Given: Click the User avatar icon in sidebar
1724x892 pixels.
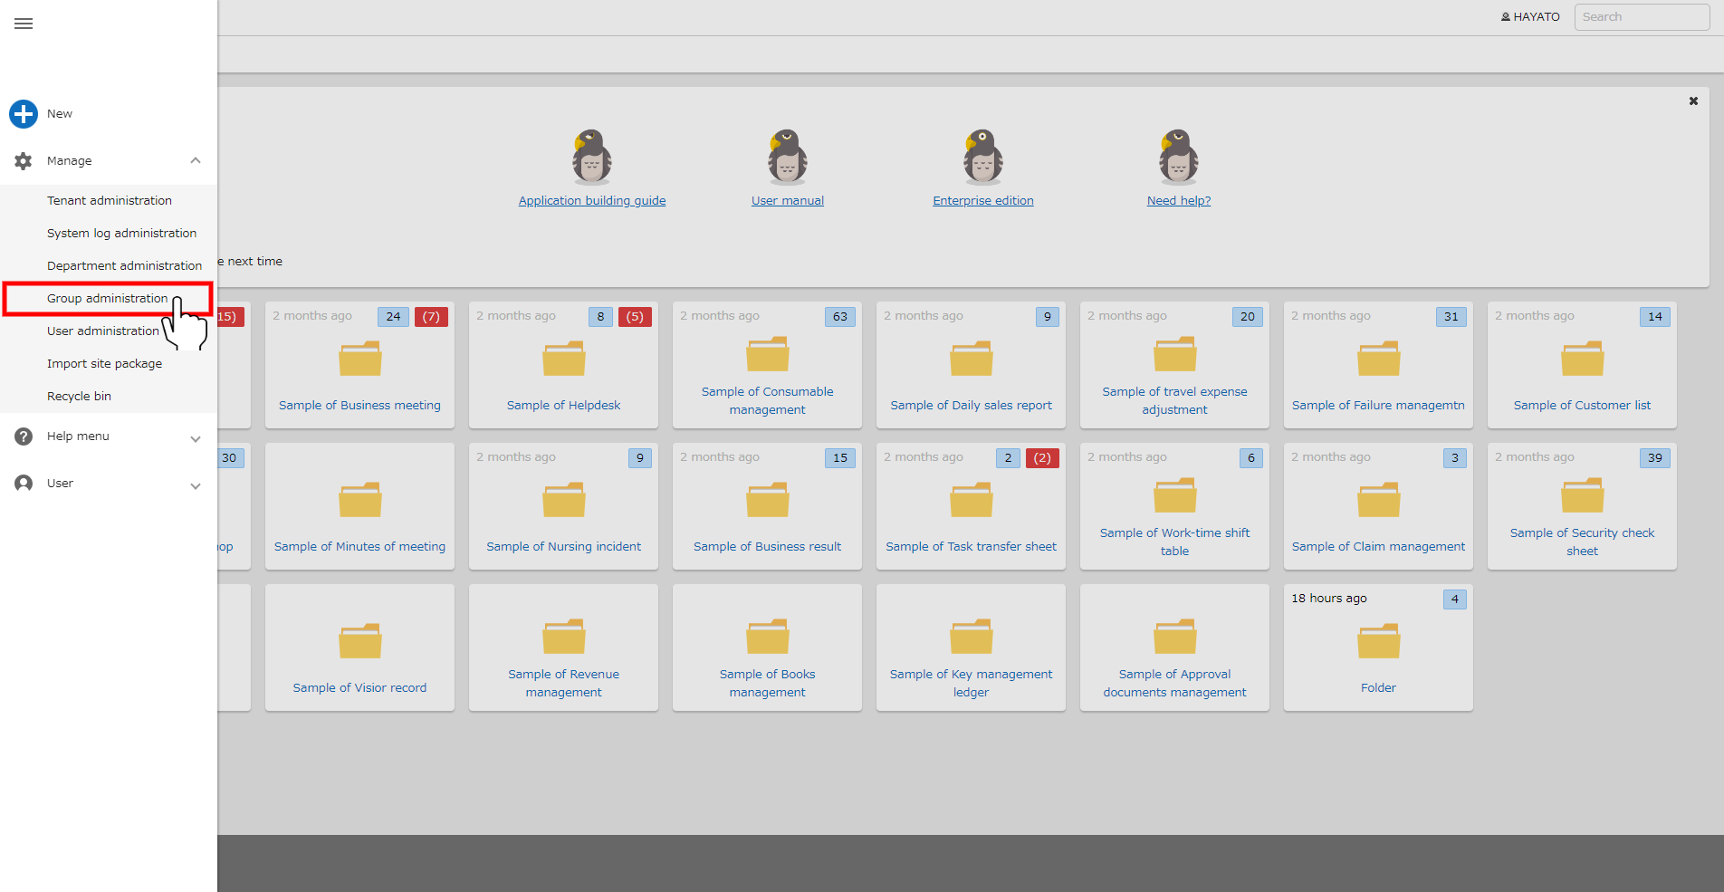Looking at the screenshot, I should pyautogui.click(x=24, y=484).
